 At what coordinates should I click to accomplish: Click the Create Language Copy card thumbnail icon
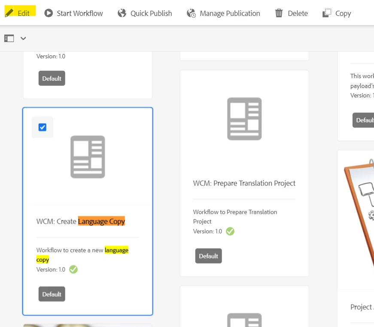coord(88,157)
